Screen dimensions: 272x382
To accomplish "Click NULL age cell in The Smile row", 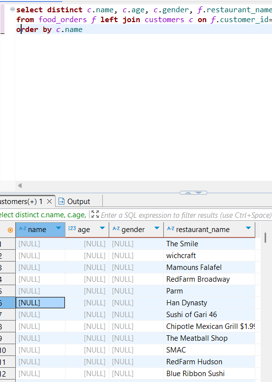I will point(87,244).
